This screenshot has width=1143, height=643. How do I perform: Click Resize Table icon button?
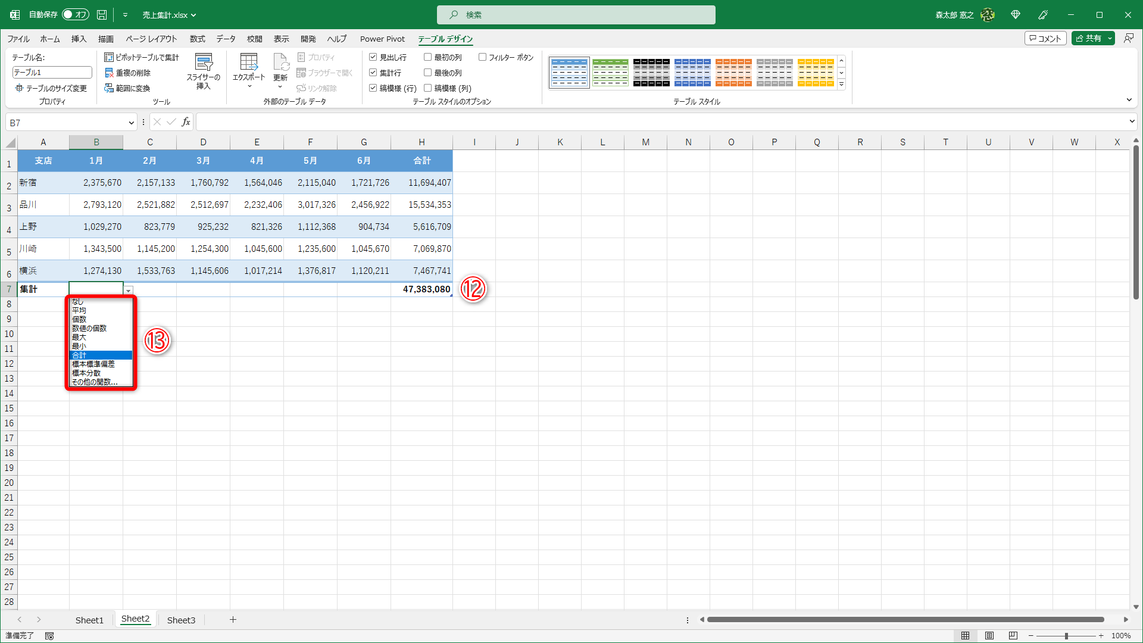point(20,88)
